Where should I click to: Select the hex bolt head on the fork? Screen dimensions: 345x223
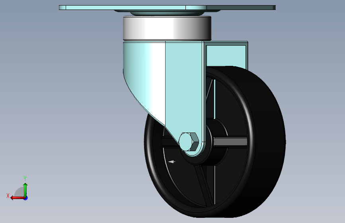tap(189, 142)
